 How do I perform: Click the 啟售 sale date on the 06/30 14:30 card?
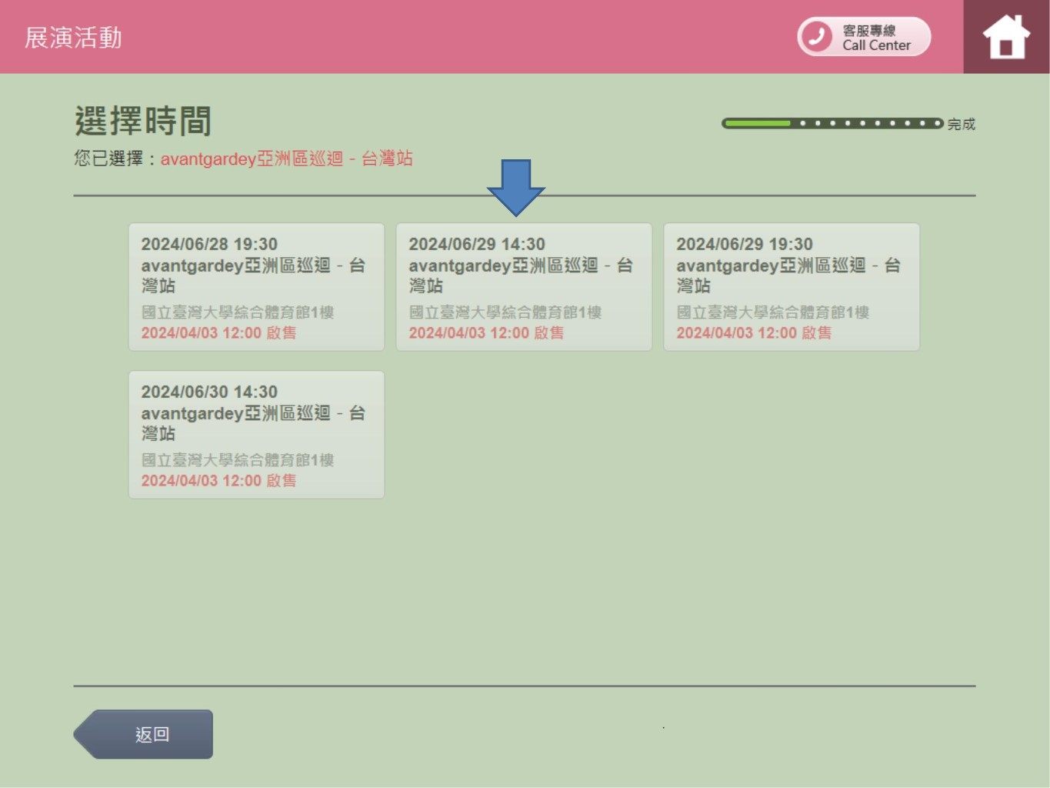[x=218, y=481]
